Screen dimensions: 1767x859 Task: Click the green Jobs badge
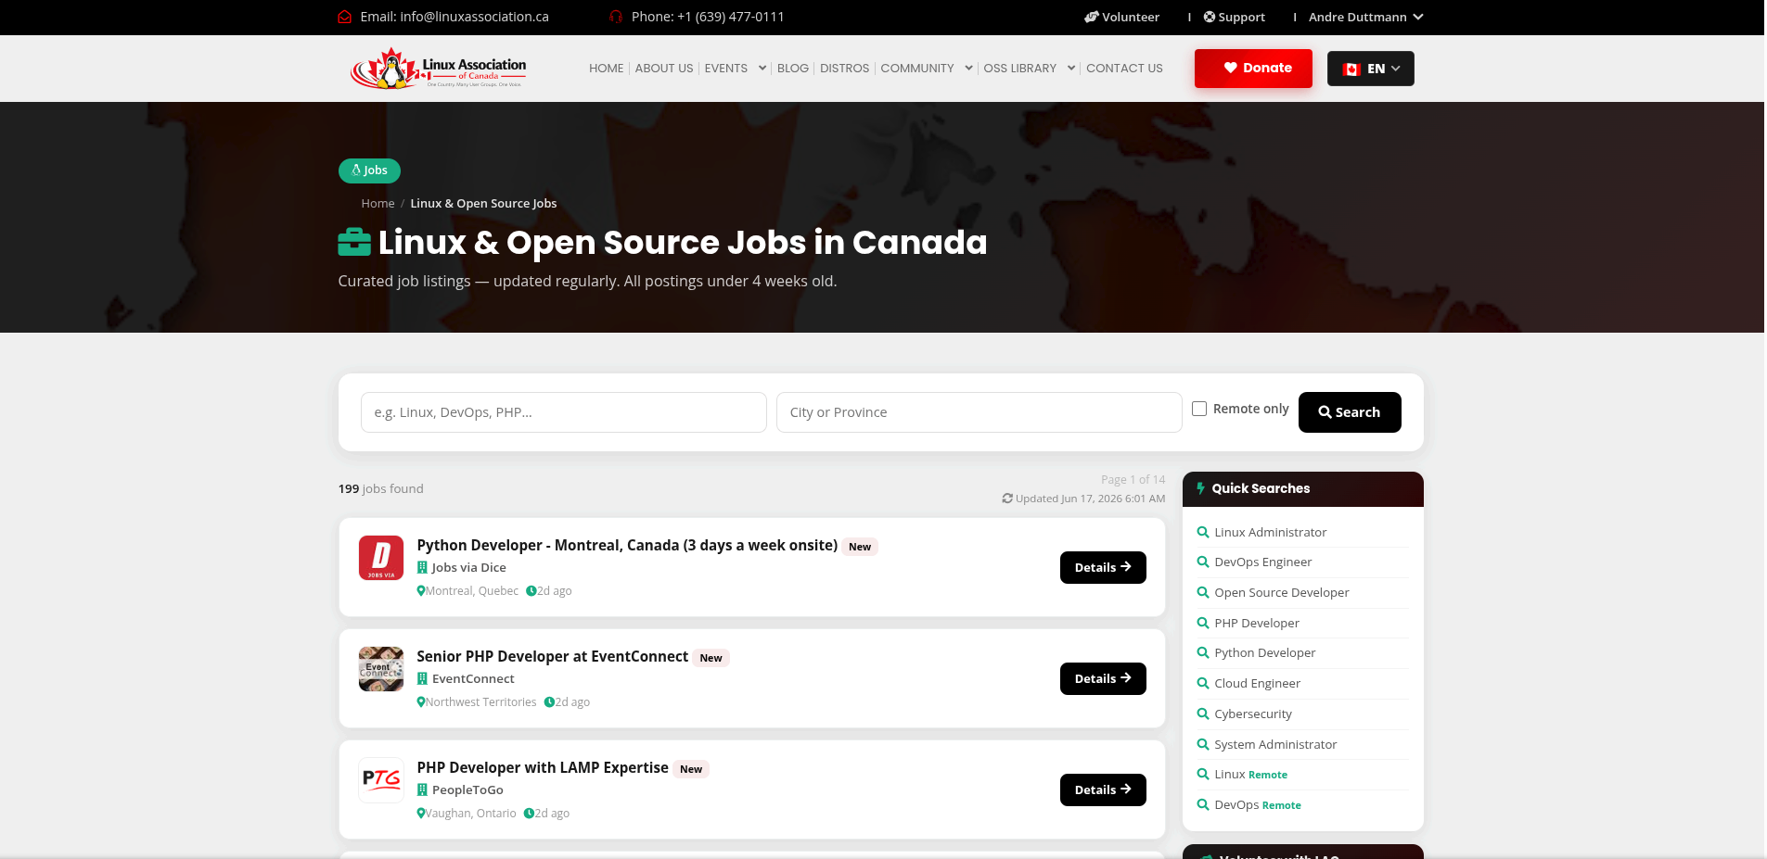tap(369, 171)
